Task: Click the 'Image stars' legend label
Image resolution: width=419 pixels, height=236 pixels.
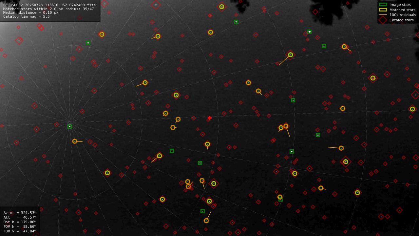Action: (x=400, y=5)
